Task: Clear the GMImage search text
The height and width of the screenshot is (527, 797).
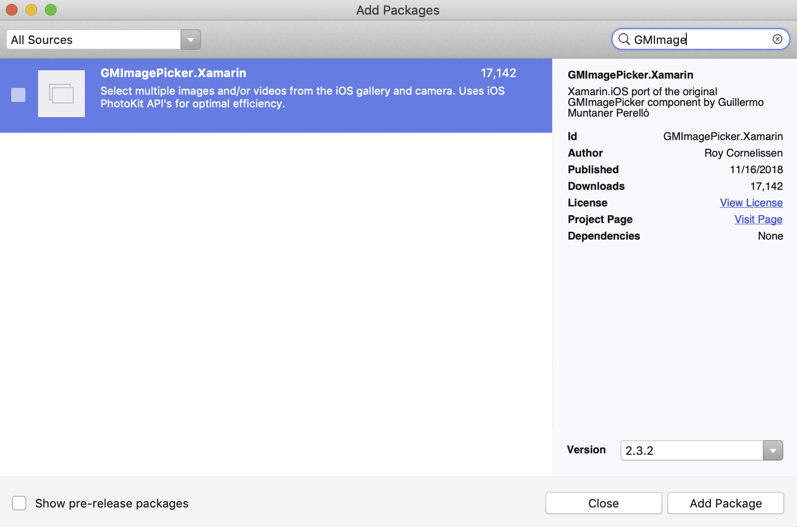Action: pyautogui.click(x=777, y=39)
